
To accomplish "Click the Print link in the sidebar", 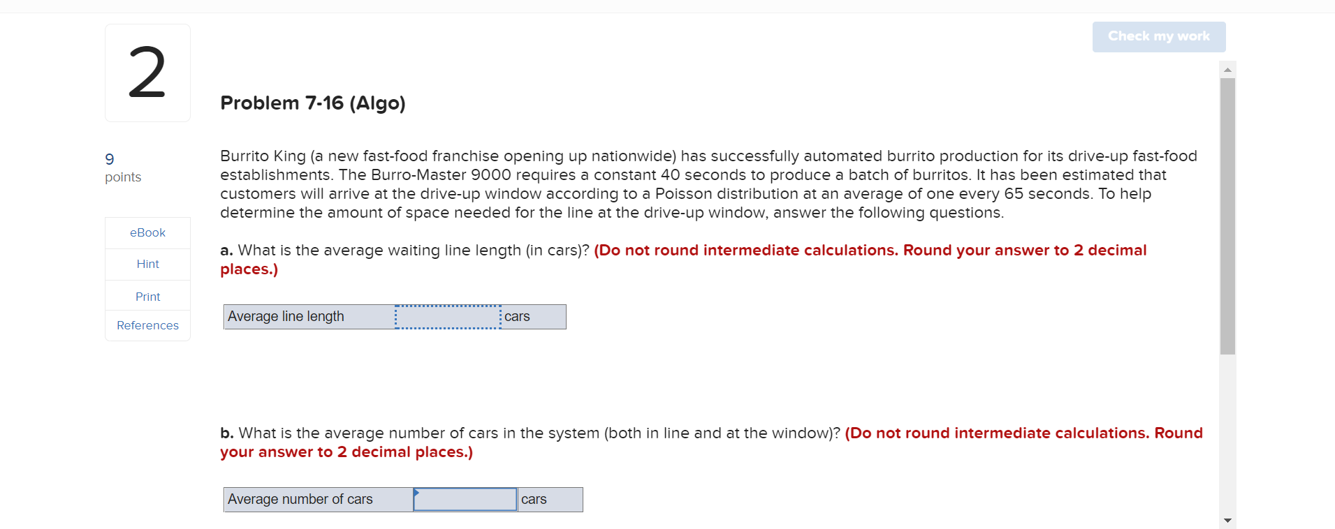I will (x=147, y=296).
